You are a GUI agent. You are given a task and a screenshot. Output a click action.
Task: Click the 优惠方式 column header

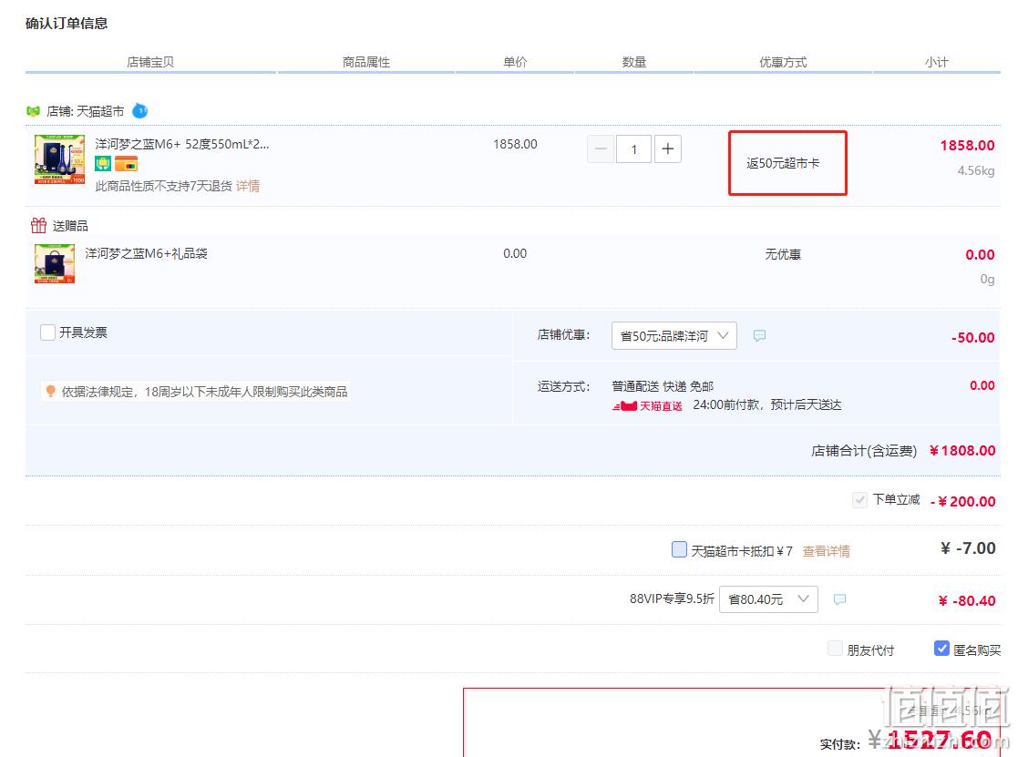tap(783, 62)
